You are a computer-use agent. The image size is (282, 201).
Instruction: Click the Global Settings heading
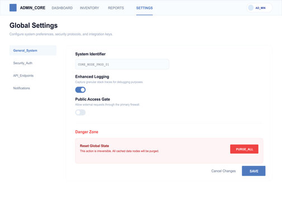[34, 26]
